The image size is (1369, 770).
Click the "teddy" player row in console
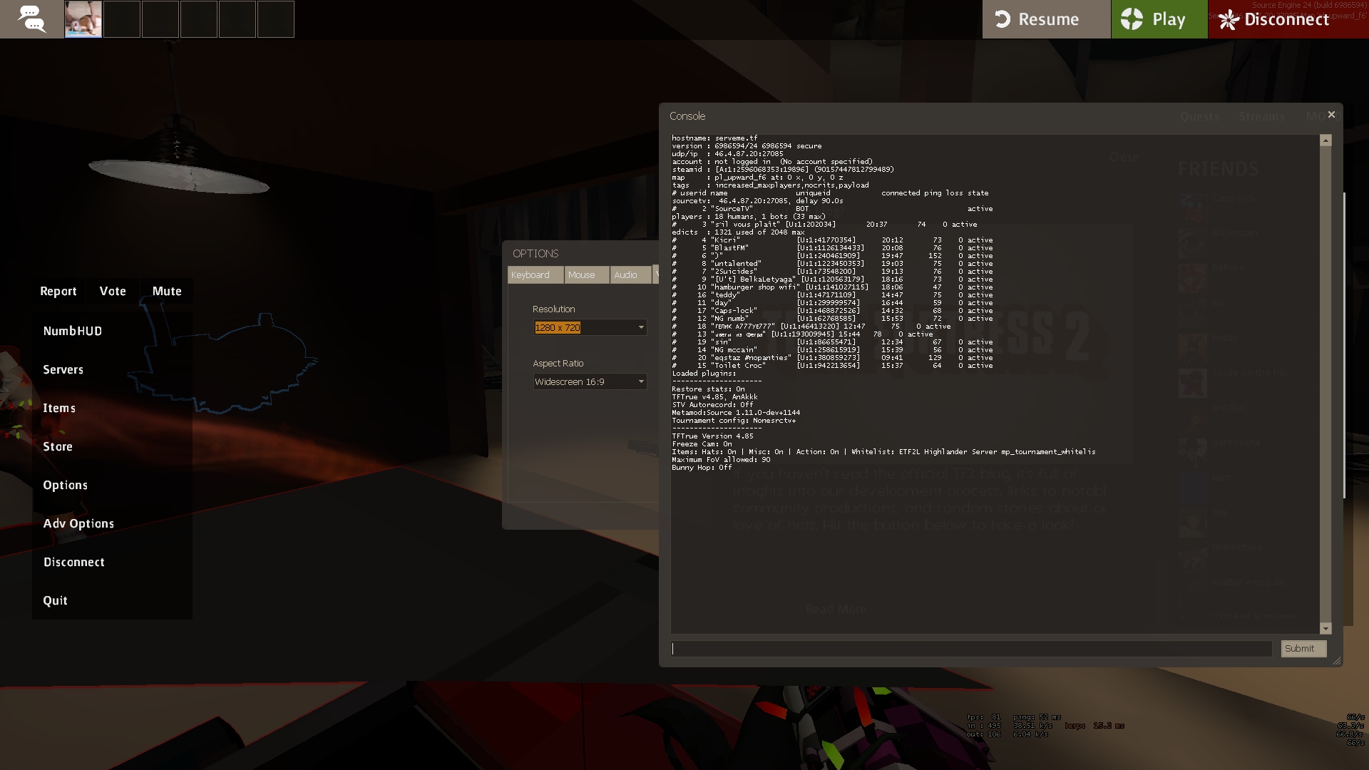(832, 294)
